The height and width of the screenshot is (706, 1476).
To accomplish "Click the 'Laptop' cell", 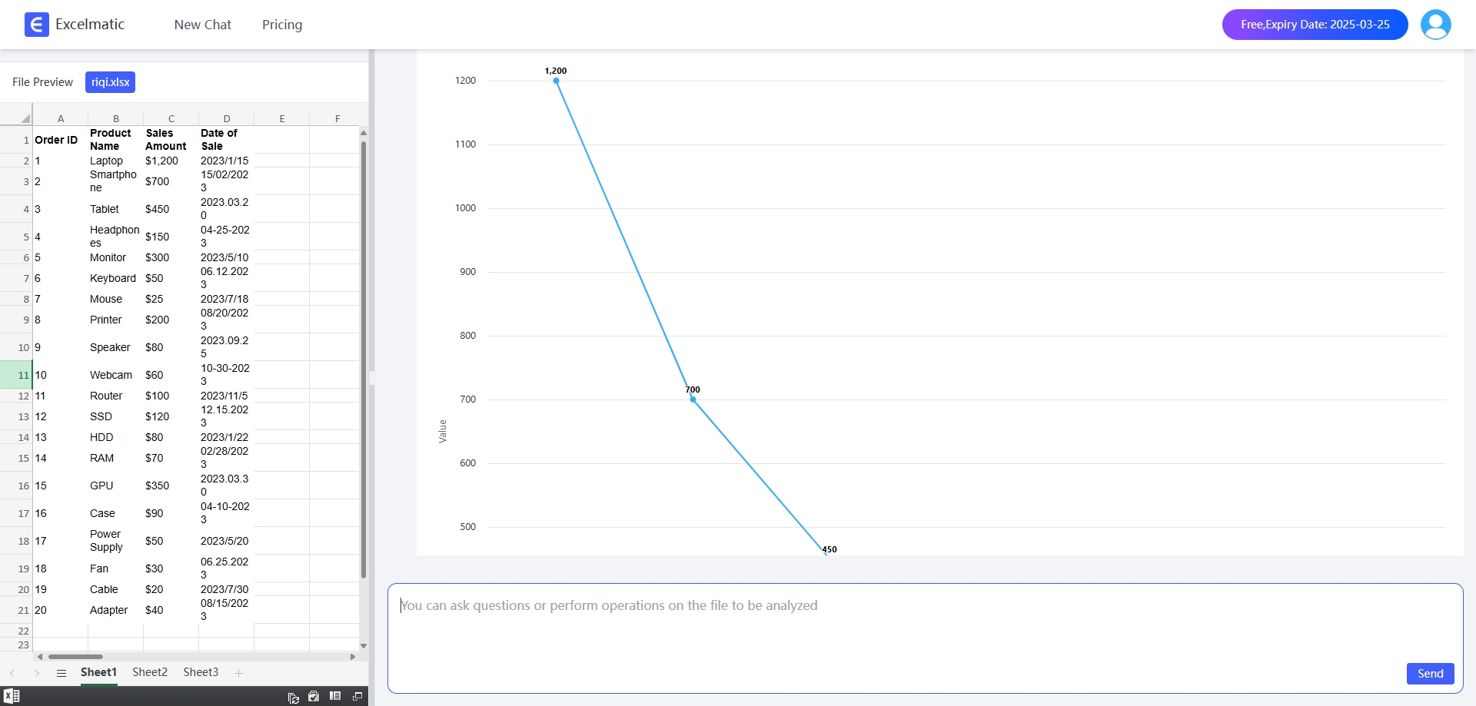I will [x=116, y=161].
